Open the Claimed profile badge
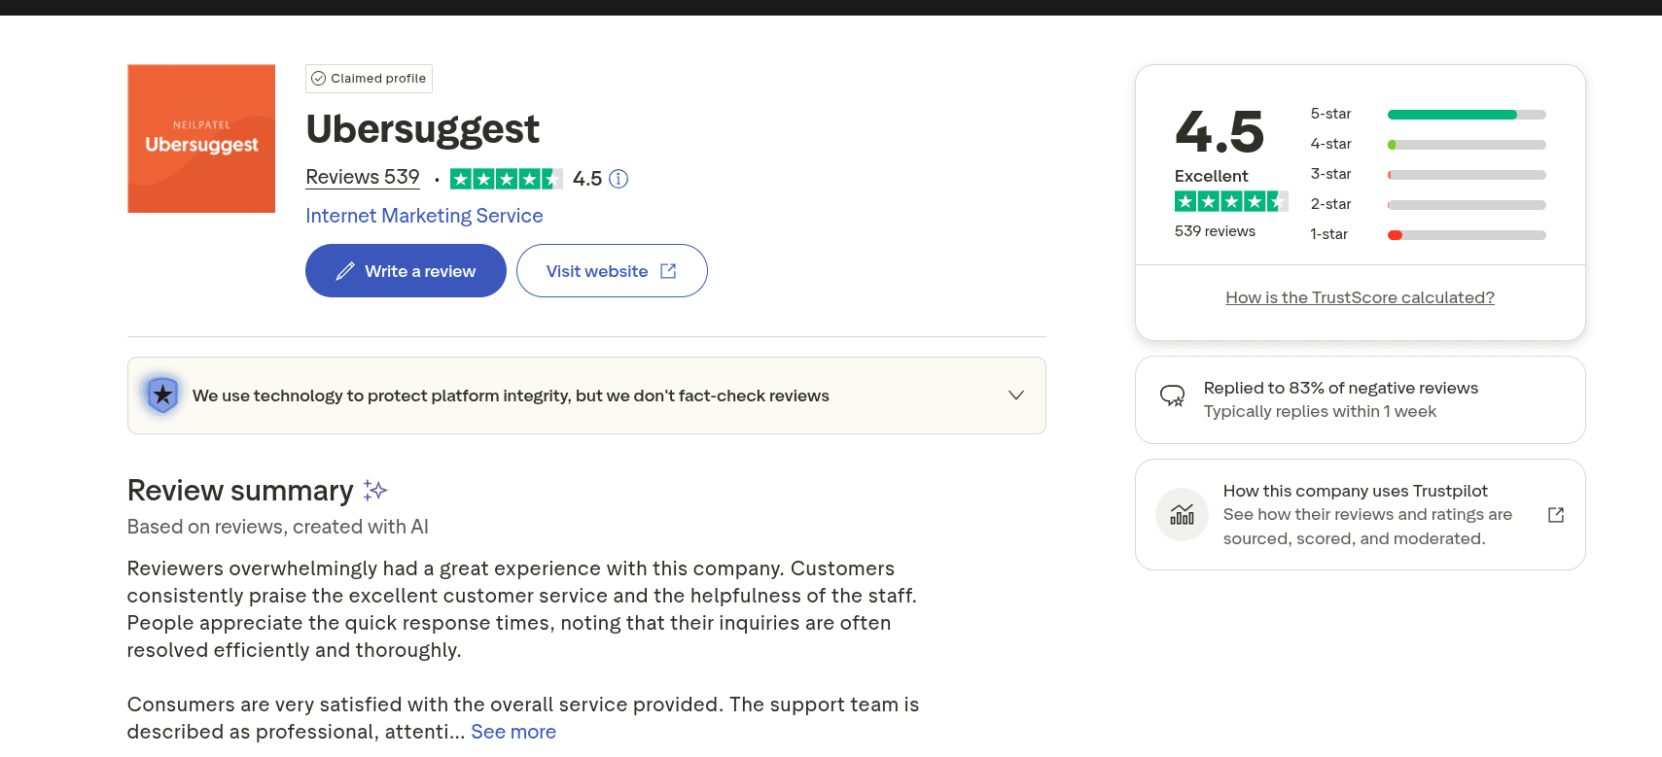1662x757 pixels. (369, 79)
